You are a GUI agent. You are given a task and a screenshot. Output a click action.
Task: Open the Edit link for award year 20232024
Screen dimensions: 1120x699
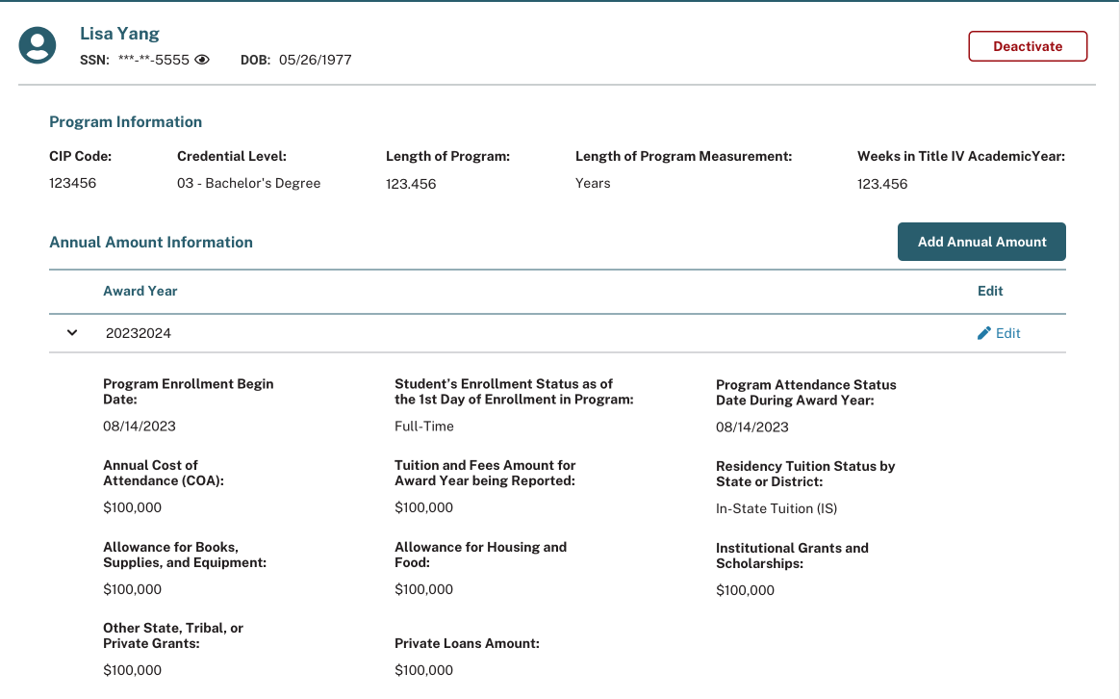(1007, 333)
